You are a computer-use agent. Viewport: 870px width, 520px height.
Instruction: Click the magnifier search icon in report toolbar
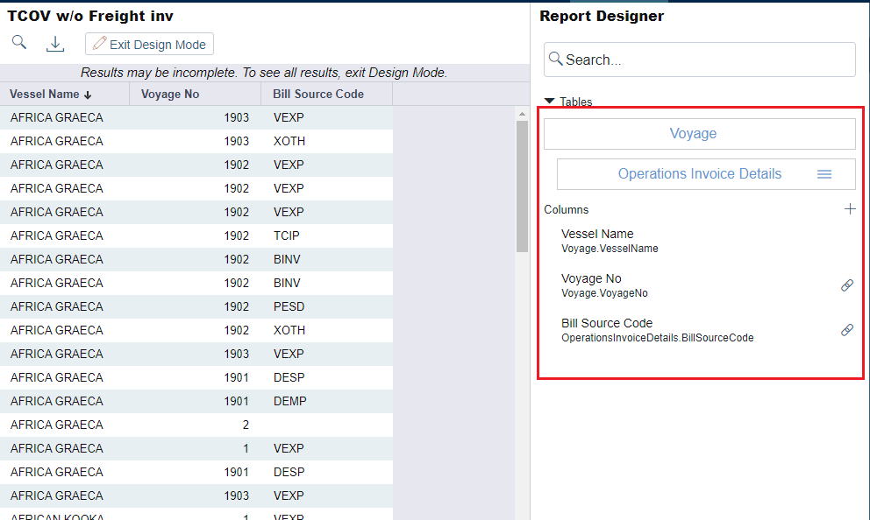18,43
